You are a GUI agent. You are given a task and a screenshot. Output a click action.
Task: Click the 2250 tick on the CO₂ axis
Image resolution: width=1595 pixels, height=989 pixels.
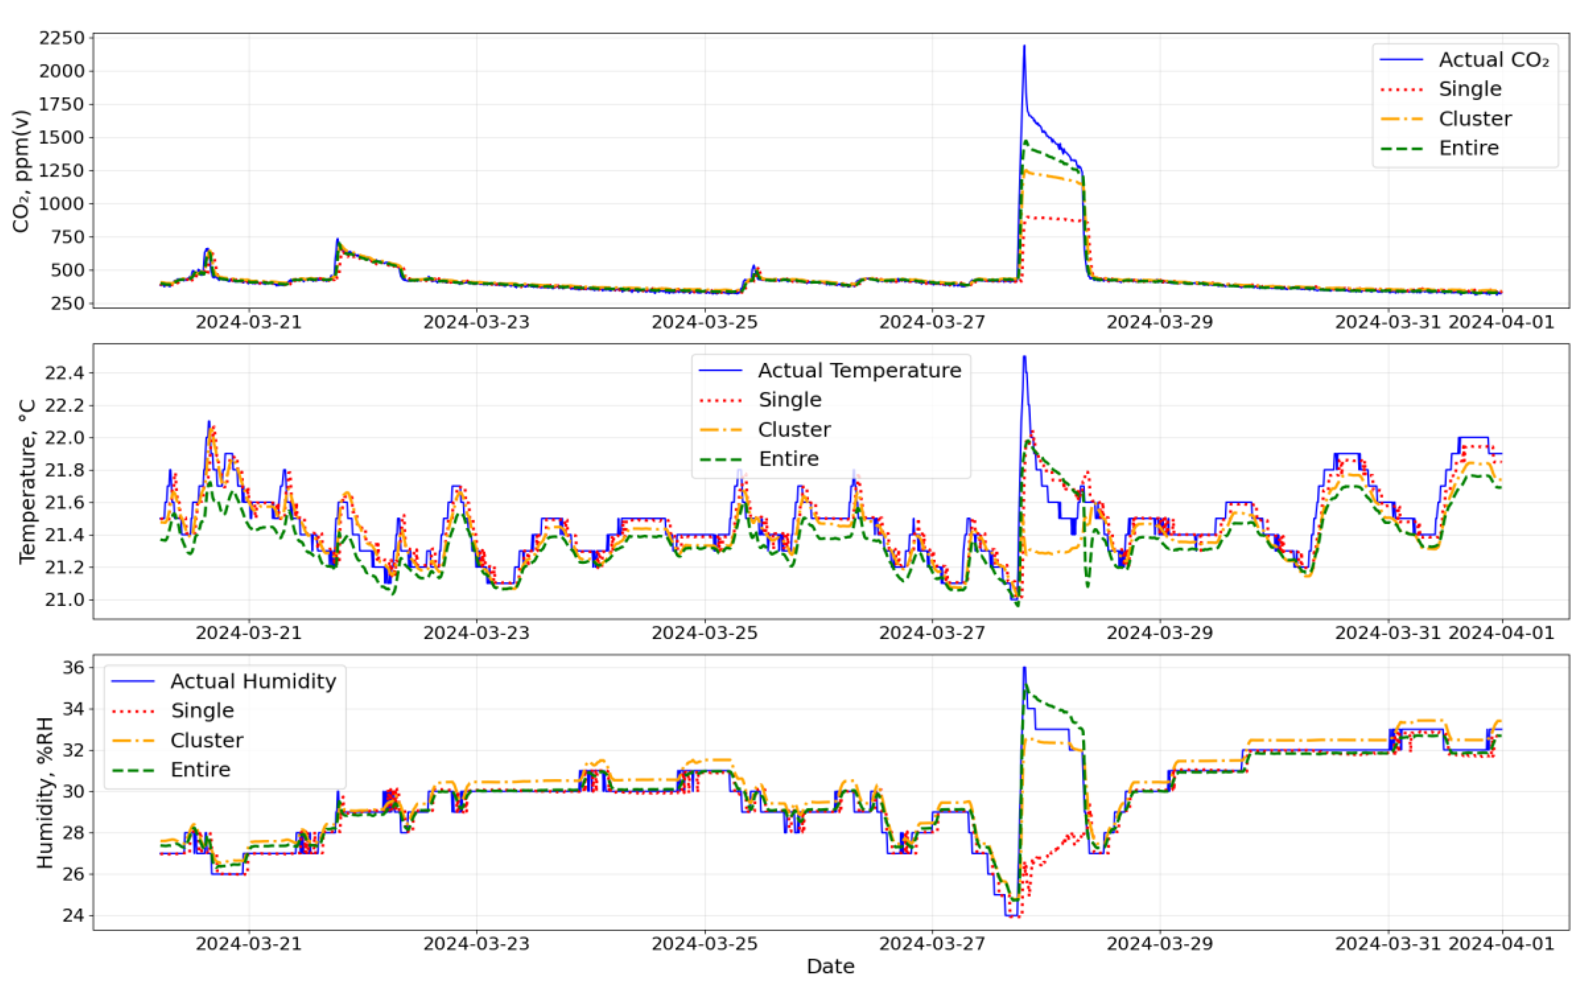[x=62, y=38]
